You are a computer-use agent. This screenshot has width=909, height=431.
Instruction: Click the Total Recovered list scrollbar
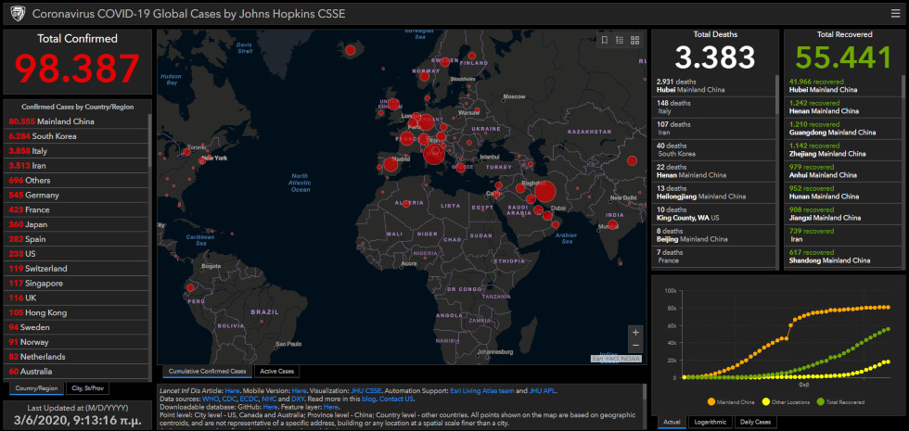point(903,87)
